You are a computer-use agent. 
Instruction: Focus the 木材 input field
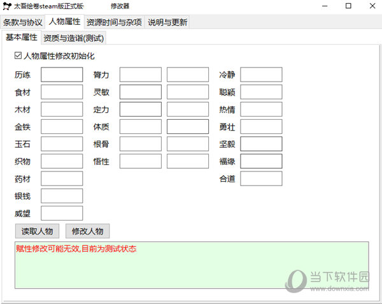coord(62,109)
